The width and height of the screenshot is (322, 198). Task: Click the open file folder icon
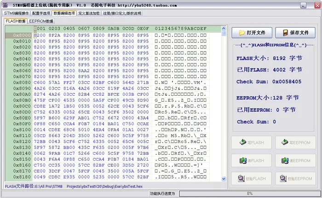click(x=241, y=33)
